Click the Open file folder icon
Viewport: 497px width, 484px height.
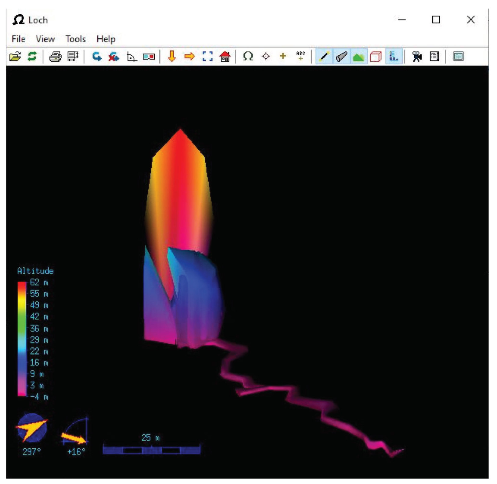pyautogui.click(x=15, y=57)
